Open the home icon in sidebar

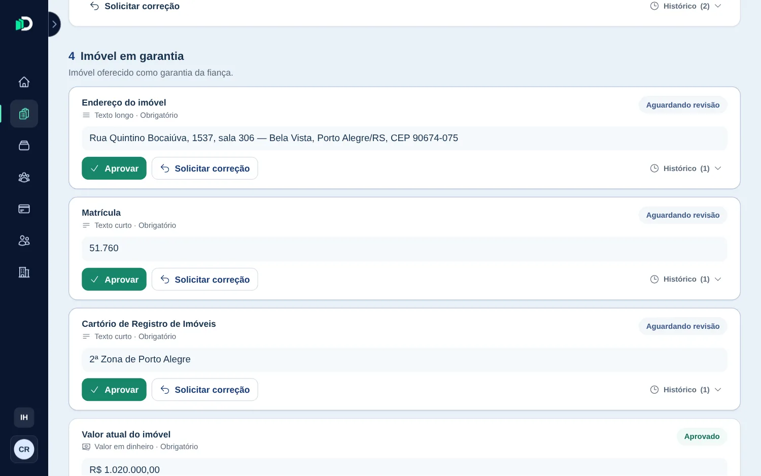coord(24,82)
